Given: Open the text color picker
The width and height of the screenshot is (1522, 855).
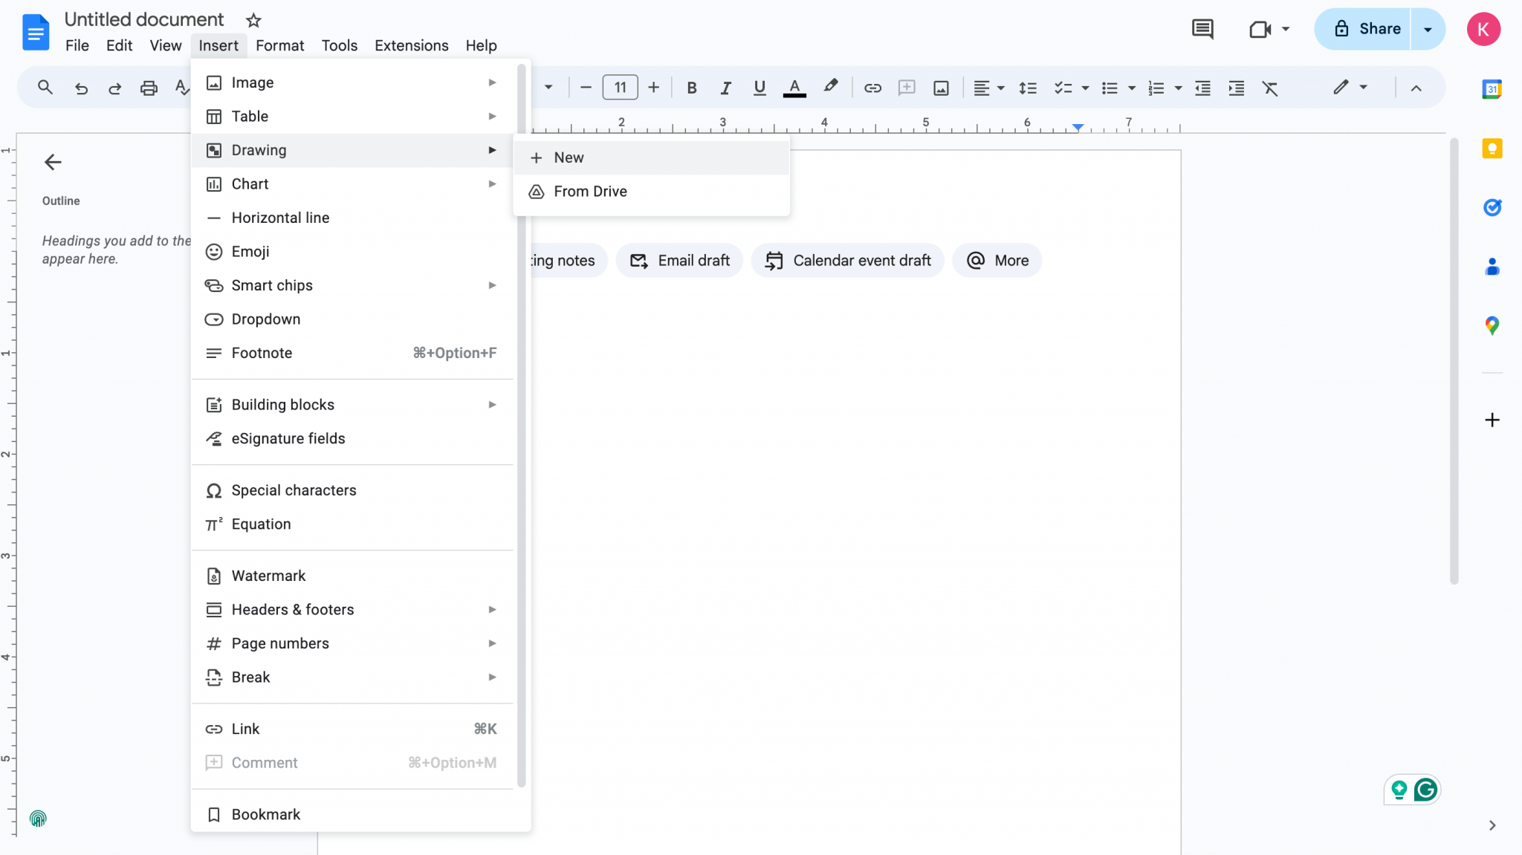Looking at the screenshot, I should [x=794, y=87].
